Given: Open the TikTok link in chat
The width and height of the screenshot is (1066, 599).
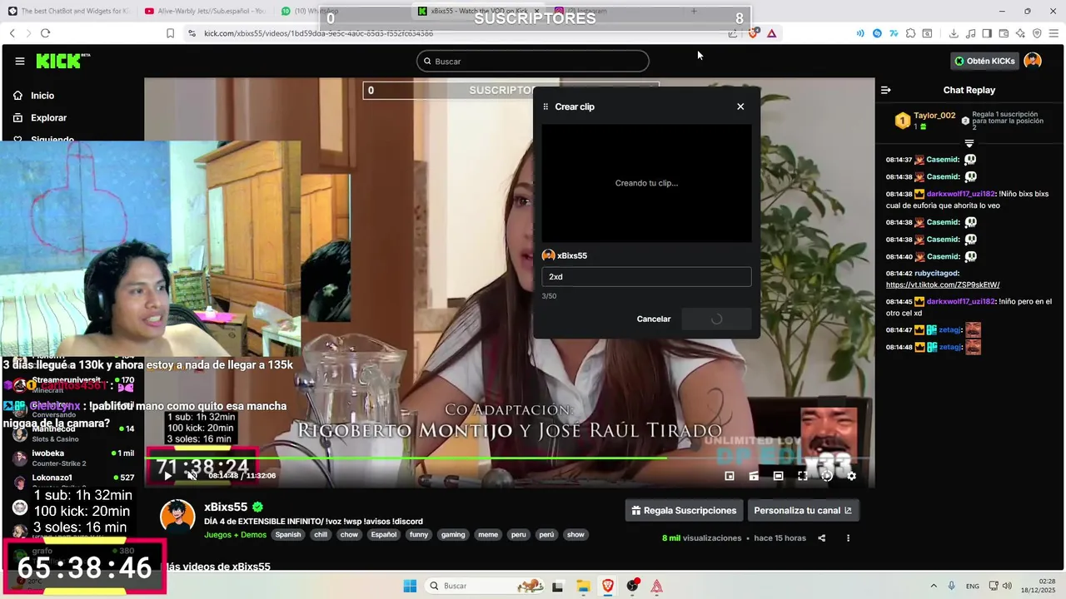Looking at the screenshot, I should pos(943,285).
